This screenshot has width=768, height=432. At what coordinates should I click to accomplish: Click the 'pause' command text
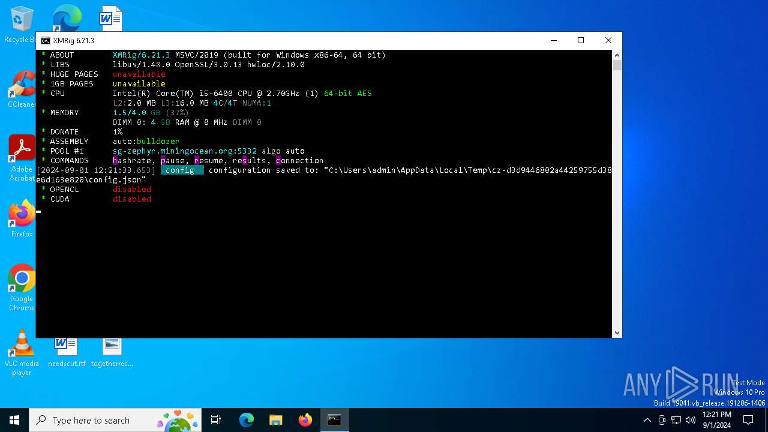(x=173, y=160)
